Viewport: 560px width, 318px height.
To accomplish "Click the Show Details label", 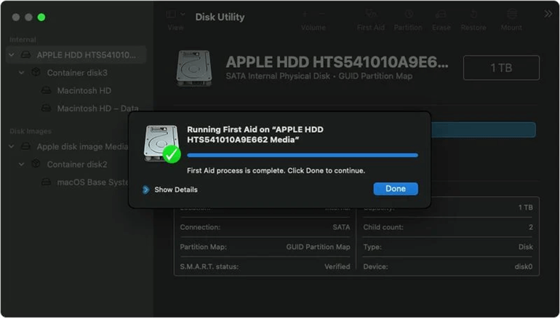I will coord(176,190).
